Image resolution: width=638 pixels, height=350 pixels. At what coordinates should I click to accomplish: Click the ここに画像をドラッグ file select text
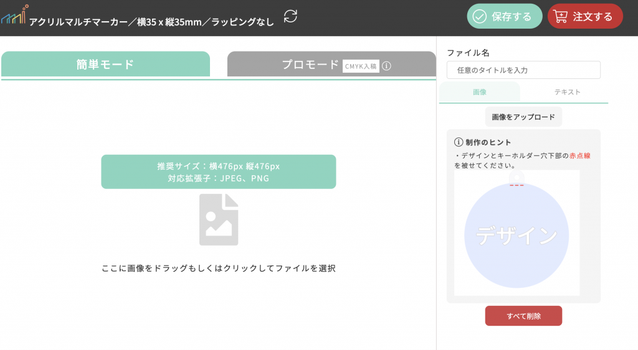218,269
